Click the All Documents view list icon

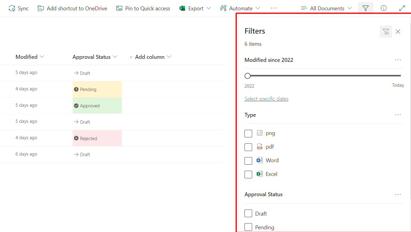(304, 8)
